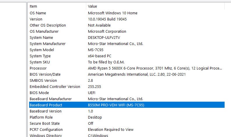Click the Item column header
Screen dimensions: 231x137
33,6
